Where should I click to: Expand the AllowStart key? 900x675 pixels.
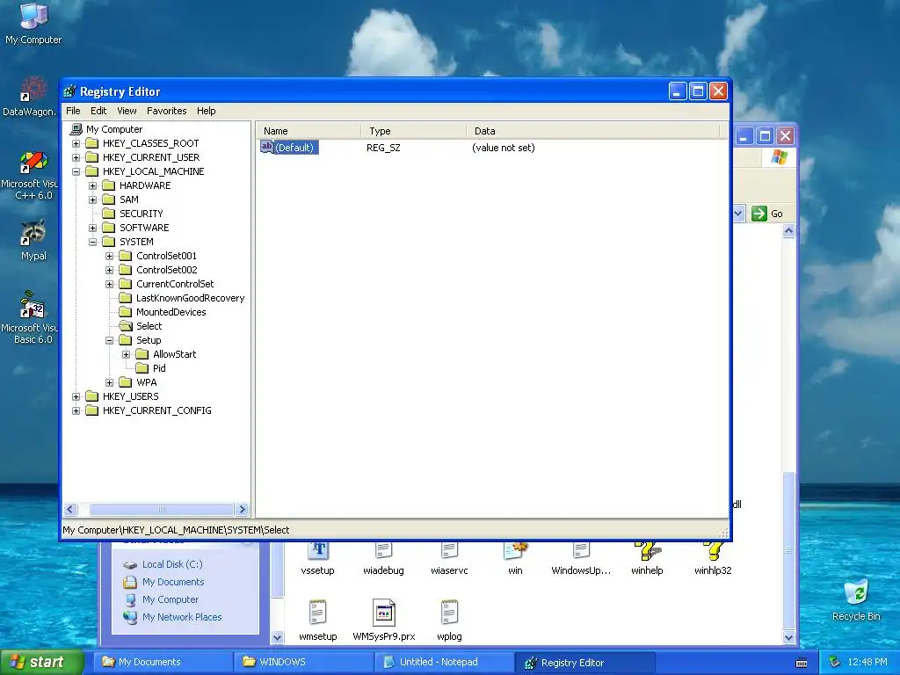(x=126, y=354)
